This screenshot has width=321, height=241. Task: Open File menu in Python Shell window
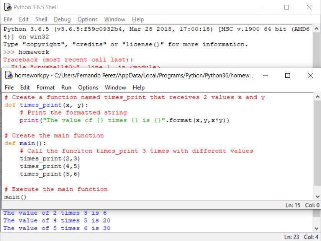pyautogui.click(x=8, y=20)
